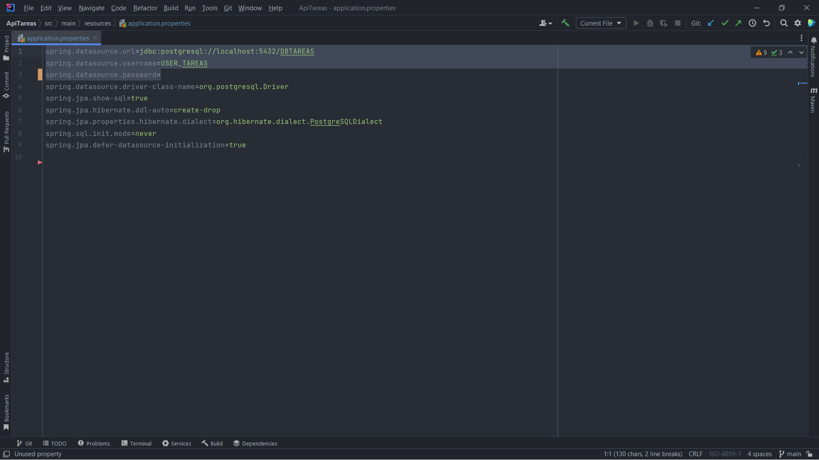Image resolution: width=819 pixels, height=460 pixels.
Task: Open the Git menu in the menu bar
Action: pos(227,8)
